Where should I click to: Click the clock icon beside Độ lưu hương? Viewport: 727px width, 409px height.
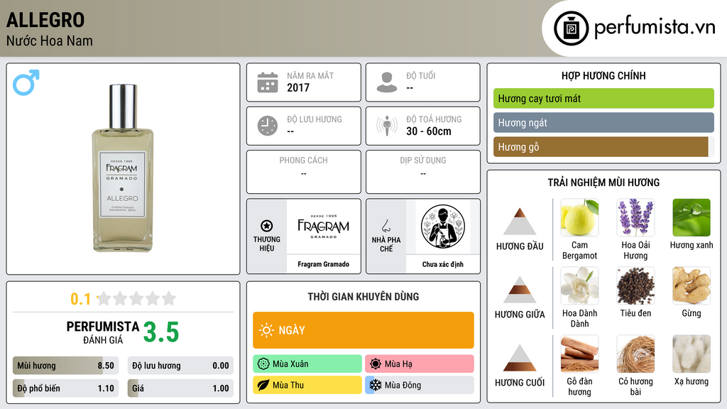268,126
